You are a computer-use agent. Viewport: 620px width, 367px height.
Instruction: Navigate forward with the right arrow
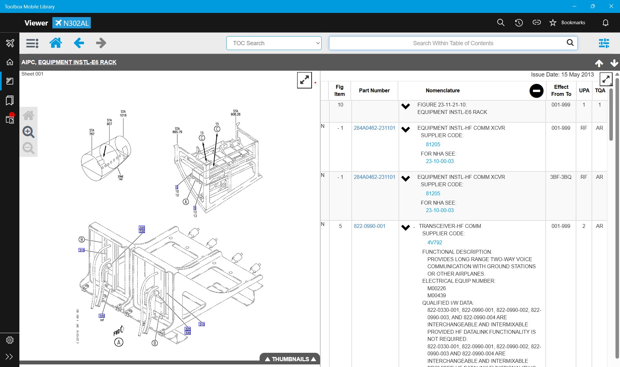point(101,43)
